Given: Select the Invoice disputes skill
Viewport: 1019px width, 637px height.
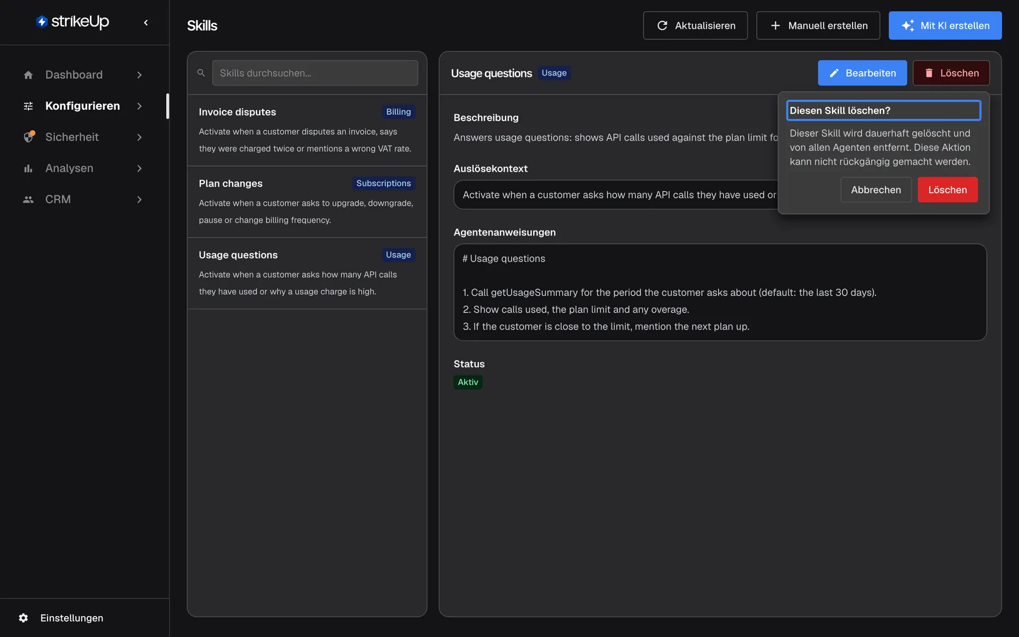Looking at the screenshot, I should click(307, 130).
